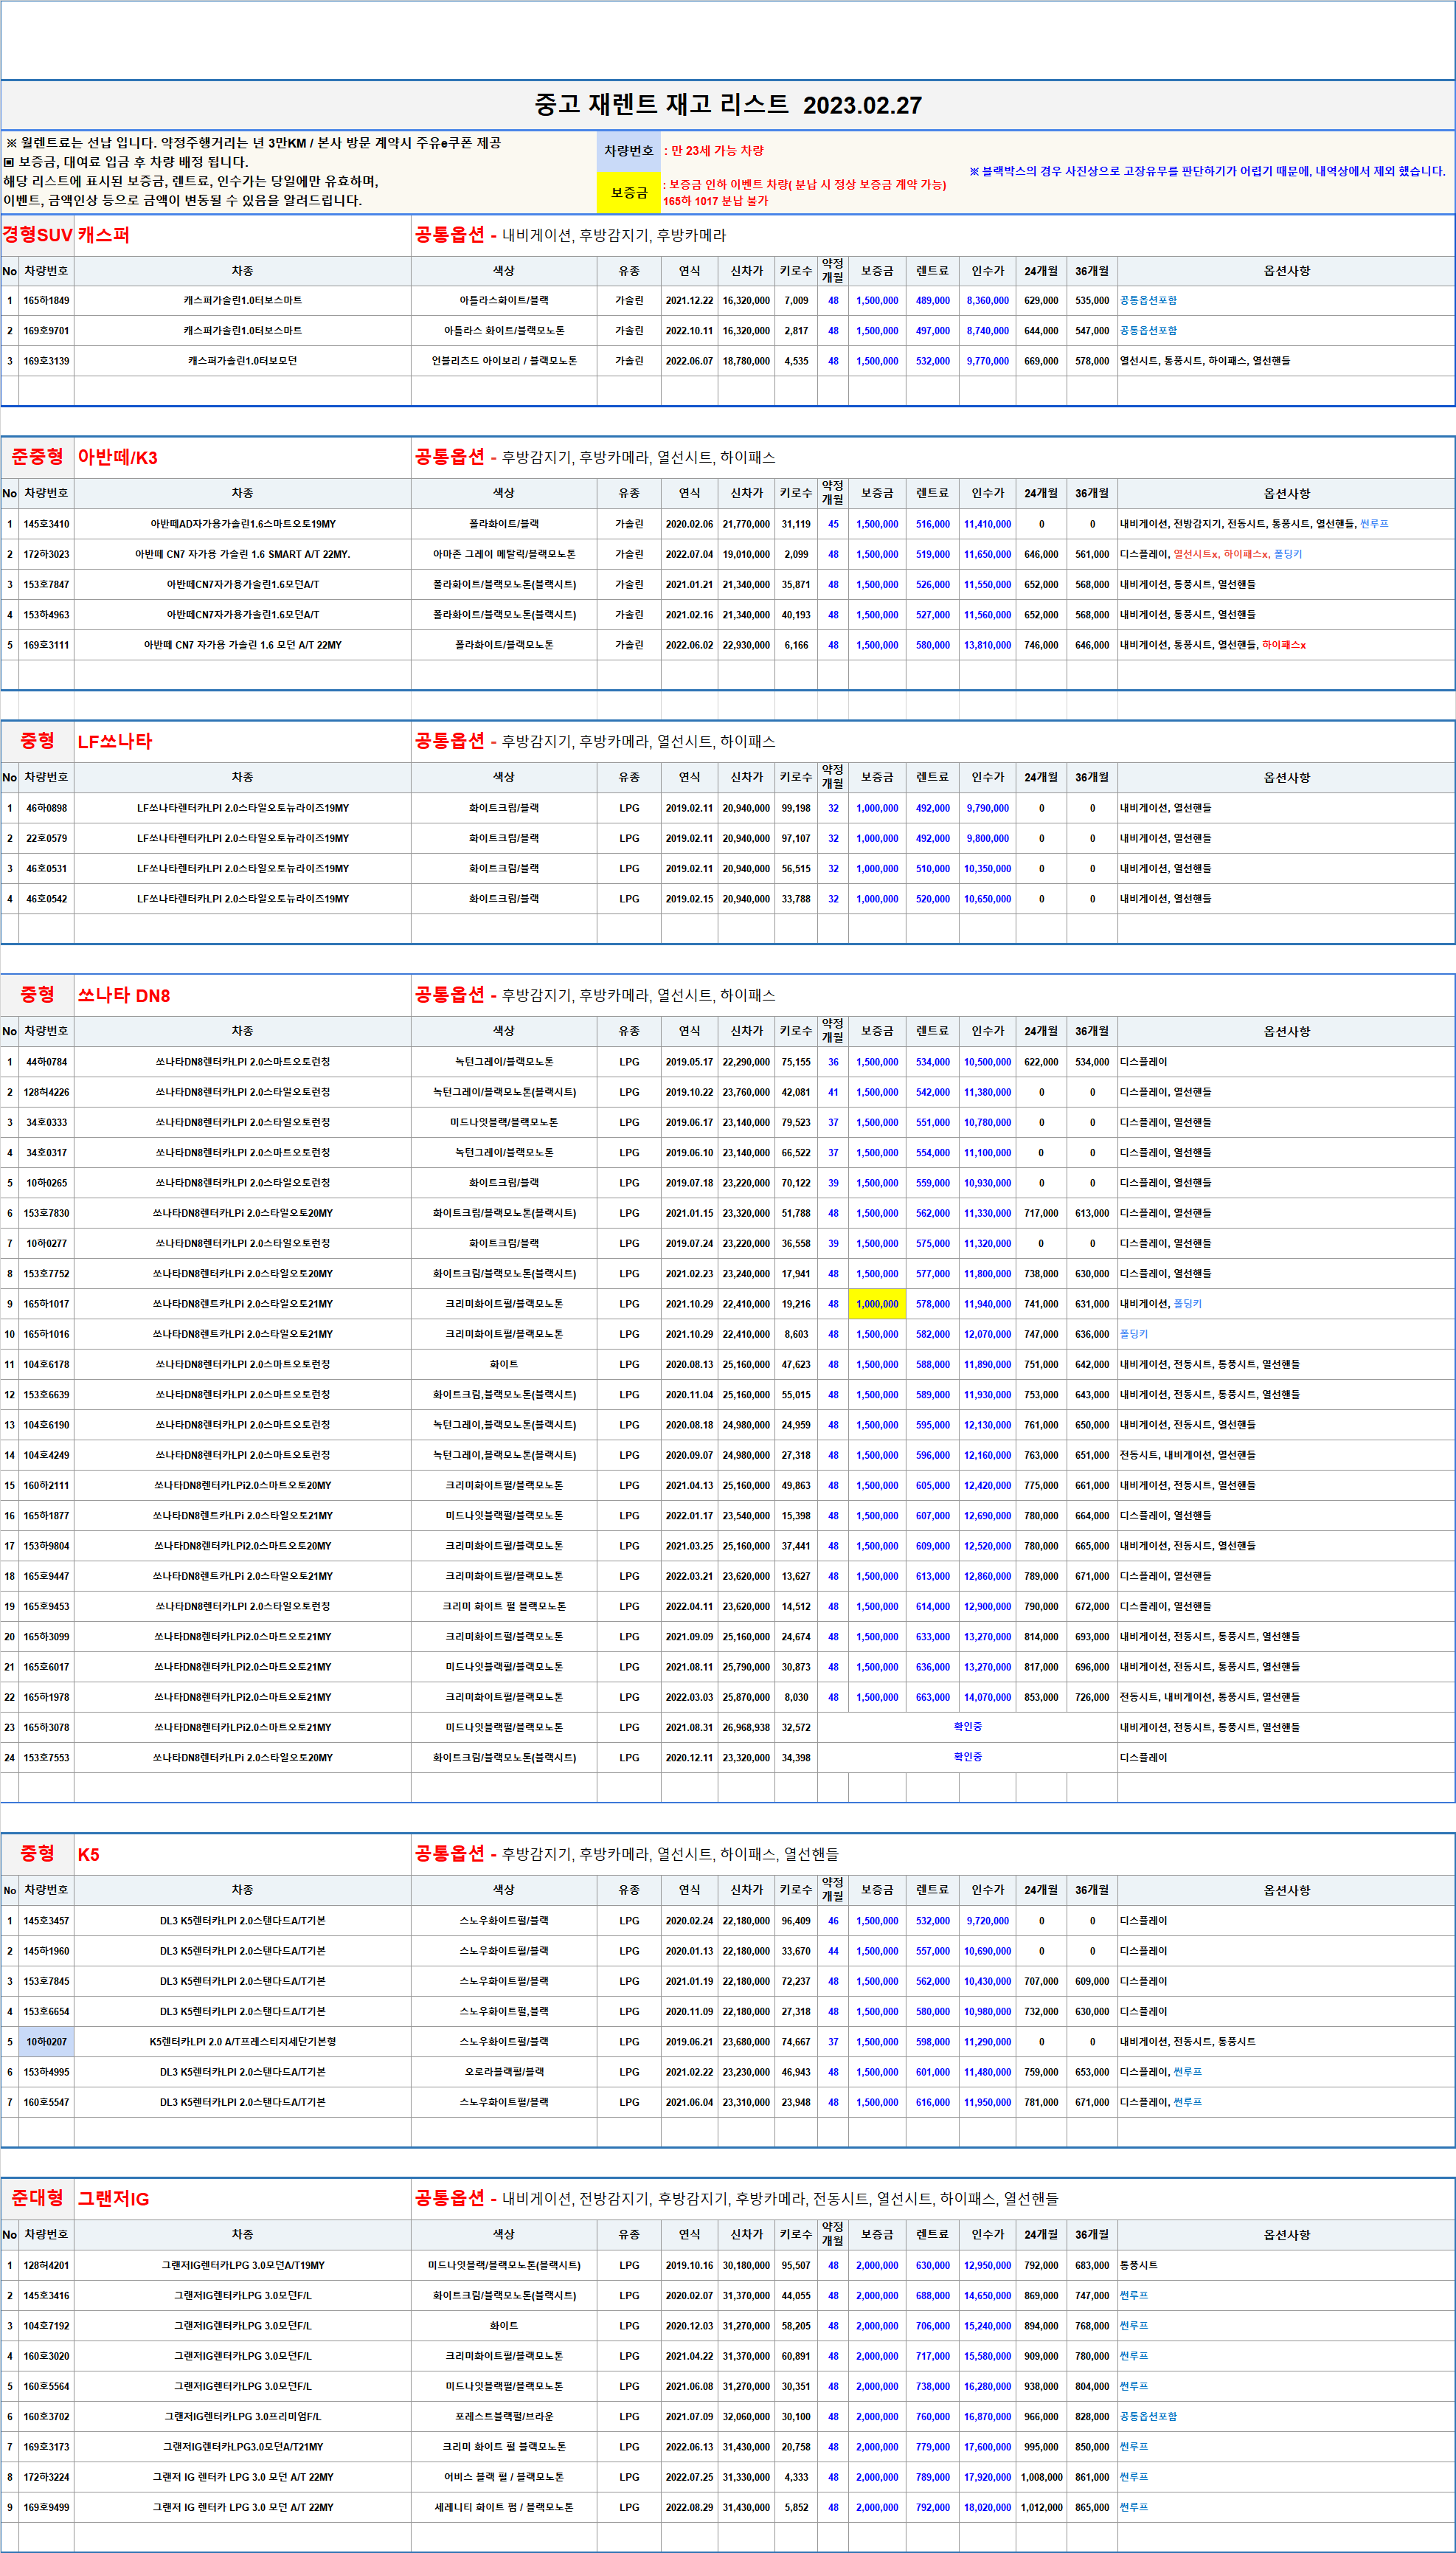Click the K5 common-options line ending in '열선핸들'
The height and width of the screenshot is (2553, 1456).
[x=627, y=1855]
